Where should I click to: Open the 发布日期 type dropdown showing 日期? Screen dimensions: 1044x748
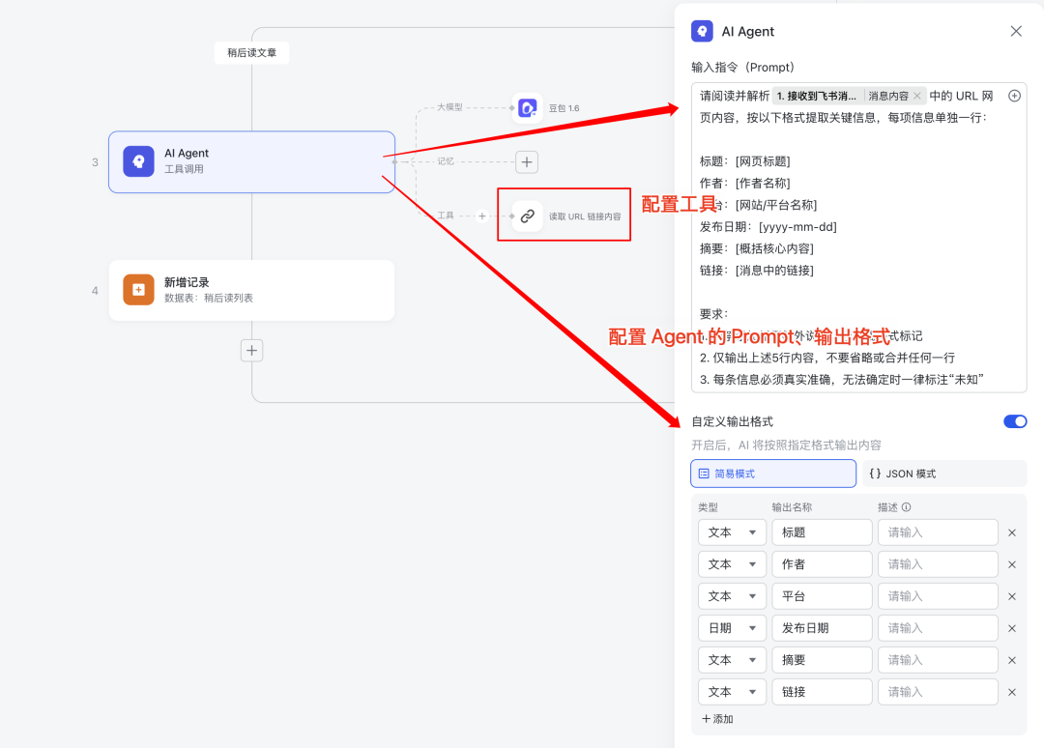click(732, 627)
